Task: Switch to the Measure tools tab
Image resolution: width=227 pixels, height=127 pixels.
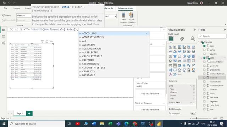Action: [126, 8]
